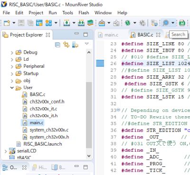This screenshot has width=190, height=175.
Task: Click the New file toolbar icon
Action: pyautogui.click(x=7, y=23)
